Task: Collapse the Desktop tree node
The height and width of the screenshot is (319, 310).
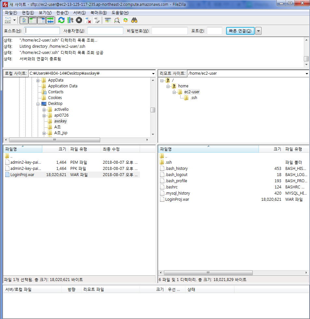Action: click(x=38, y=104)
